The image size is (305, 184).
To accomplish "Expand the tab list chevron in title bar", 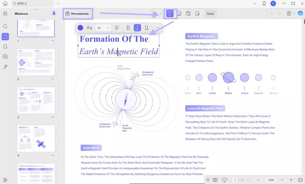I will 255,4.
